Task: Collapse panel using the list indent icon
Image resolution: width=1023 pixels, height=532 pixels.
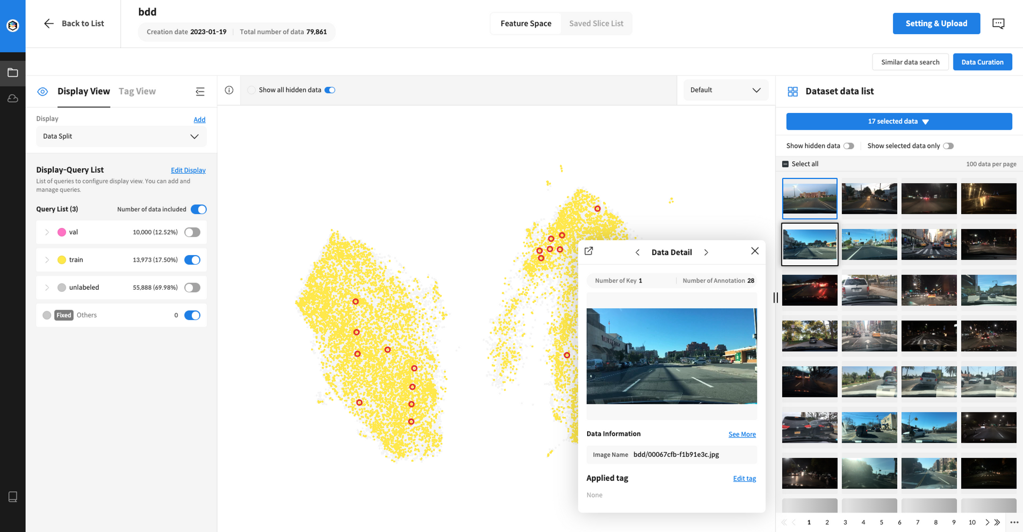Action: pos(200,91)
